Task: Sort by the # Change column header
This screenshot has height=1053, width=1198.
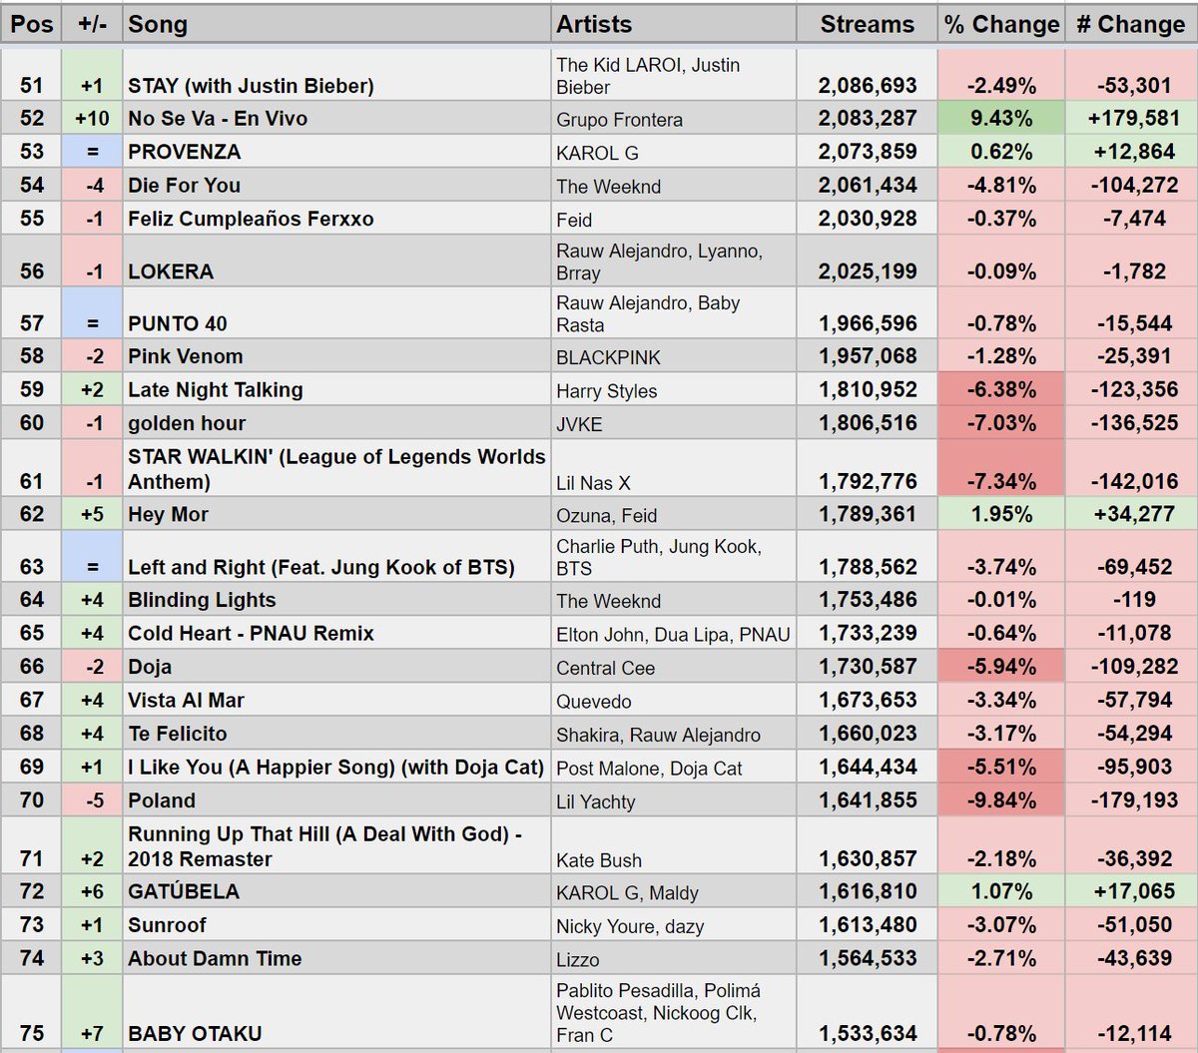Action: point(1130,24)
